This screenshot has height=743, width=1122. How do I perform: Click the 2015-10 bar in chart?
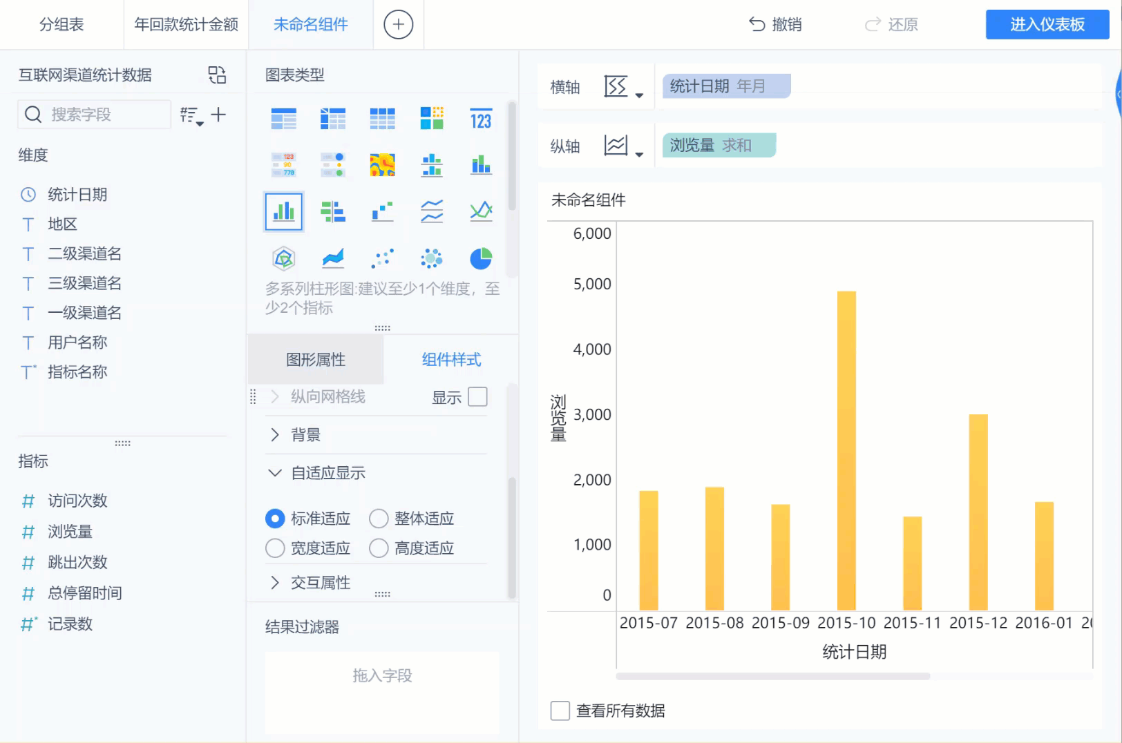(846, 450)
